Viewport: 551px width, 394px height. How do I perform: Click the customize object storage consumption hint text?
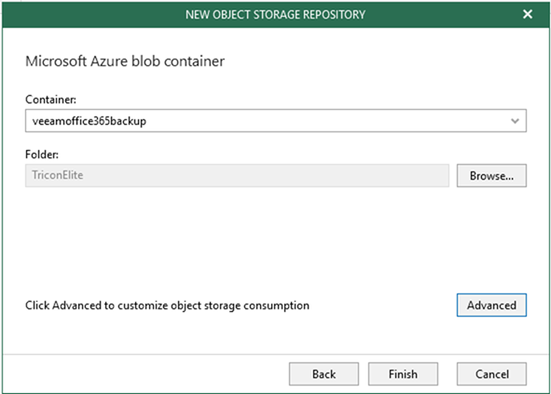coord(167,306)
